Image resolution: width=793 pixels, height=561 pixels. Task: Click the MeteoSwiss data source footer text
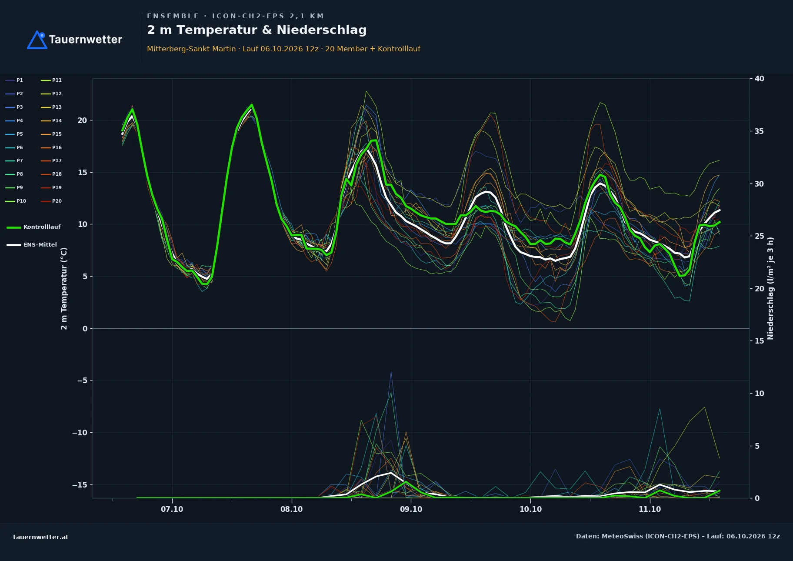(x=678, y=536)
